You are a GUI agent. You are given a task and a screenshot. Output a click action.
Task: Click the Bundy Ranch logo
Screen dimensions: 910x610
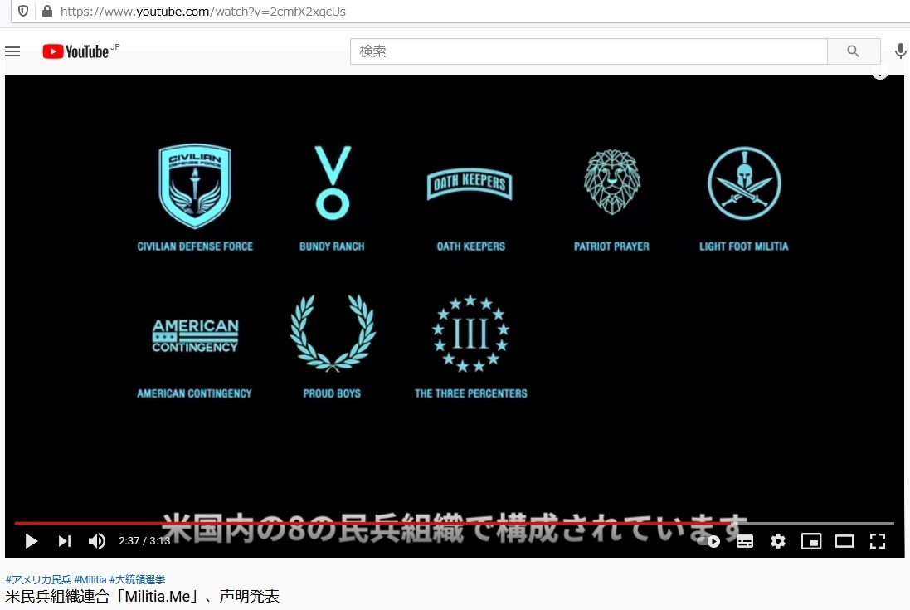point(333,183)
